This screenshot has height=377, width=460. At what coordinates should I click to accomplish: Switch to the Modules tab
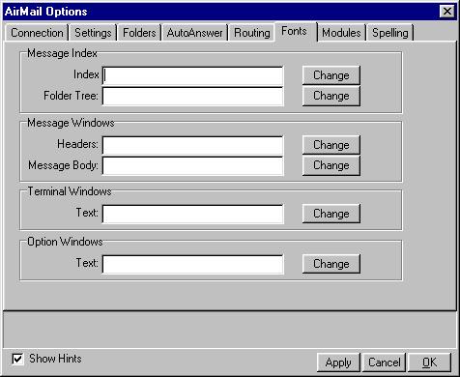pos(341,33)
